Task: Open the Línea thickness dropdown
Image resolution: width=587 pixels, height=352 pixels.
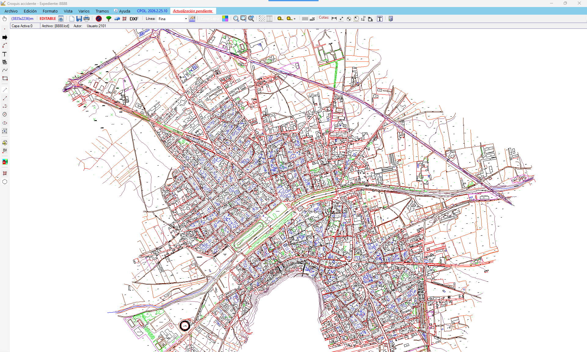Action: [x=186, y=19]
